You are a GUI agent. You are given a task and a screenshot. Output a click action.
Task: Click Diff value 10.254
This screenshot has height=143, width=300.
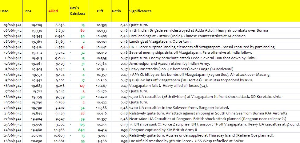coord(100,125)
